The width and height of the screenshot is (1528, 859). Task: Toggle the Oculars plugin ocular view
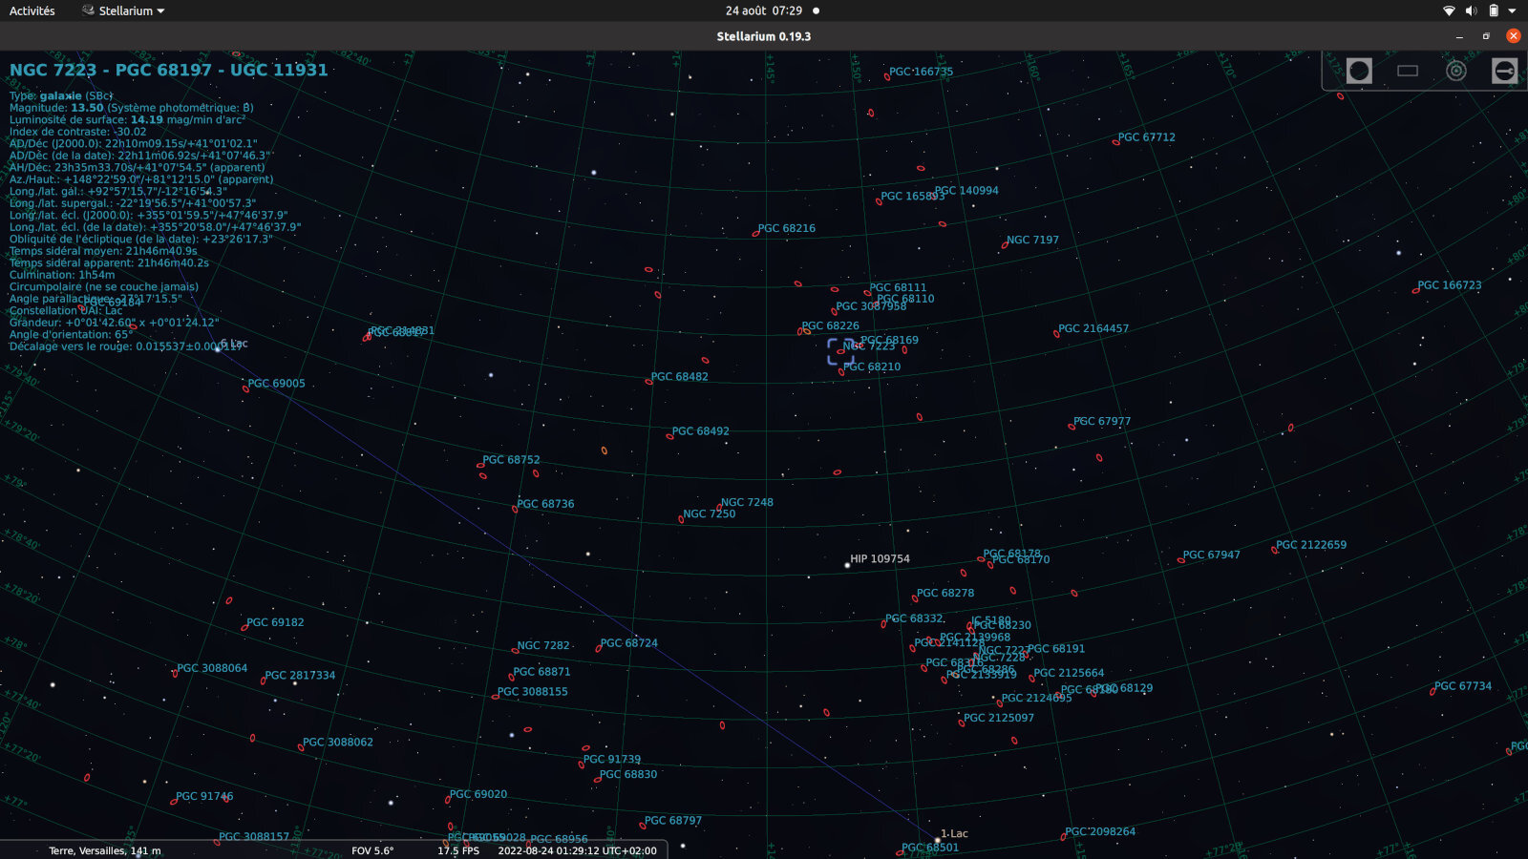pyautogui.click(x=1359, y=71)
